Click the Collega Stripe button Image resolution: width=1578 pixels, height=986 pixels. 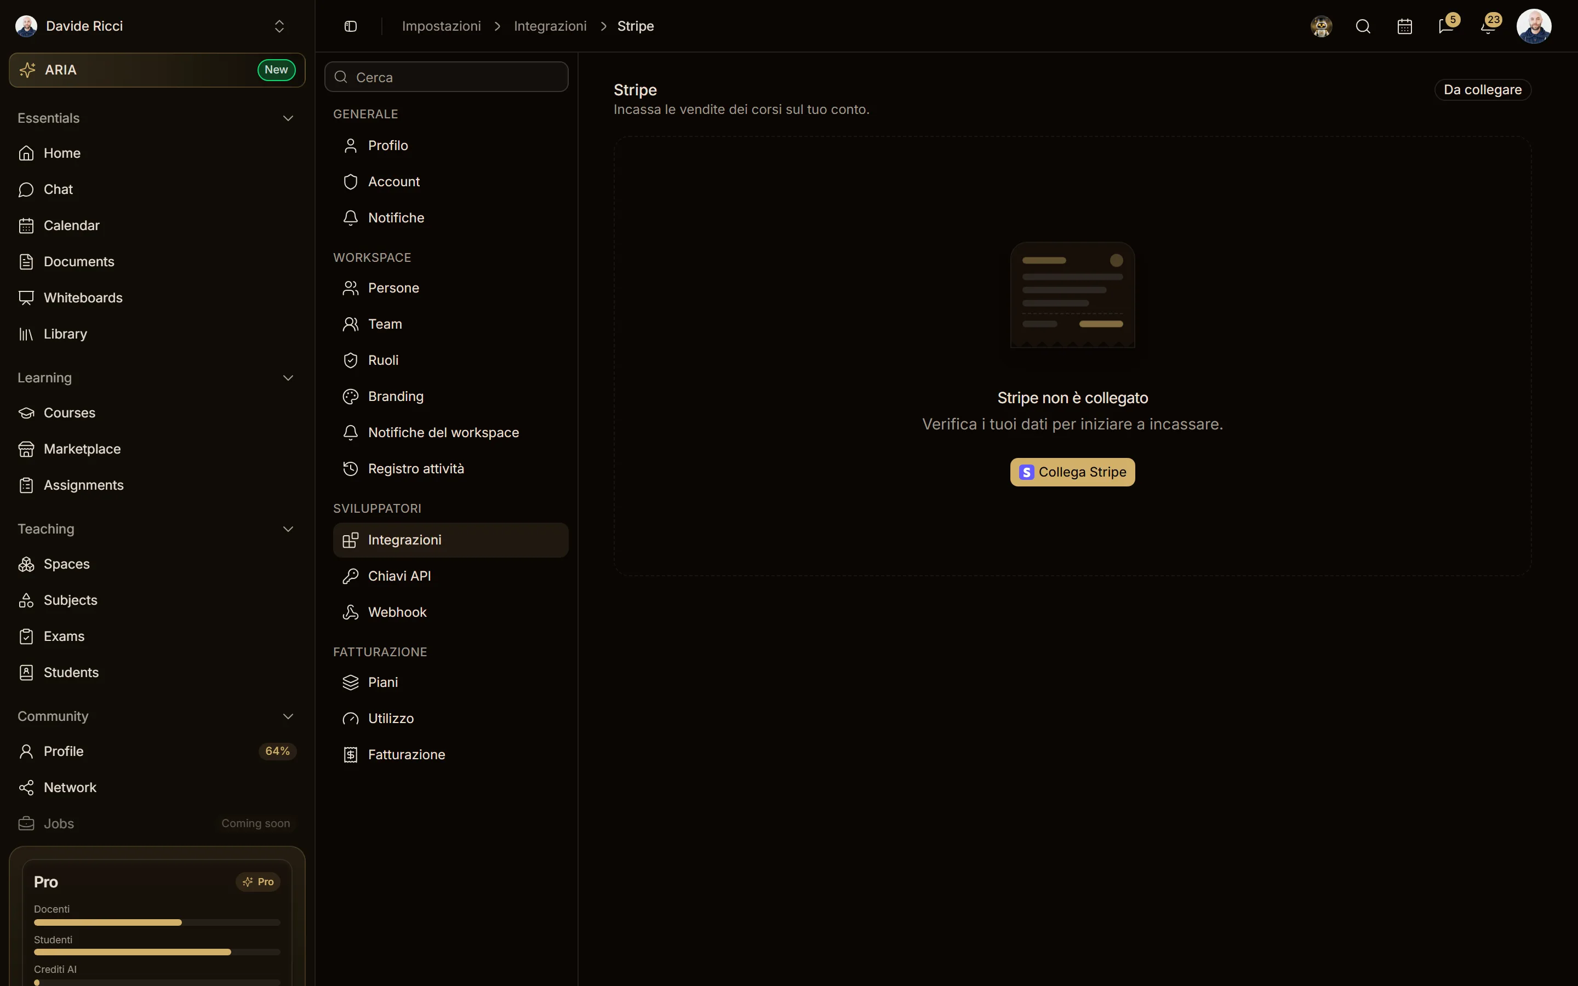tap(1072, 472)
